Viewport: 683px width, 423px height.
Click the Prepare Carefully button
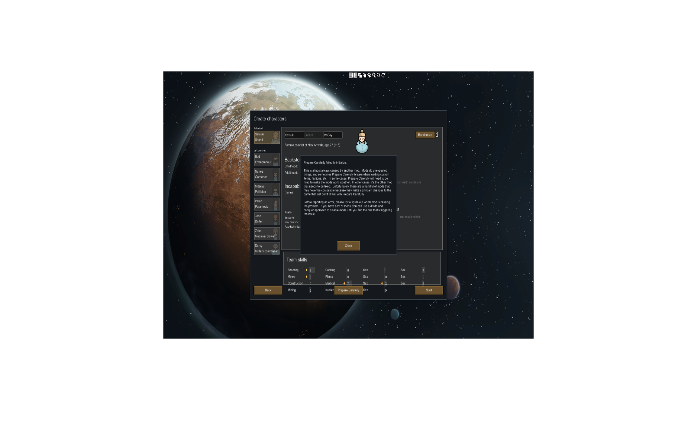point(348,290)
